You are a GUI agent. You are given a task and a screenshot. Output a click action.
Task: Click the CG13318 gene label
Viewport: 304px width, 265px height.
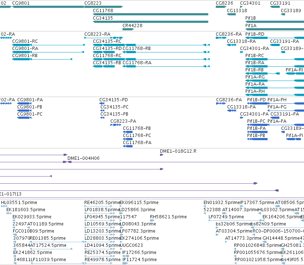(x=237, y=11)
